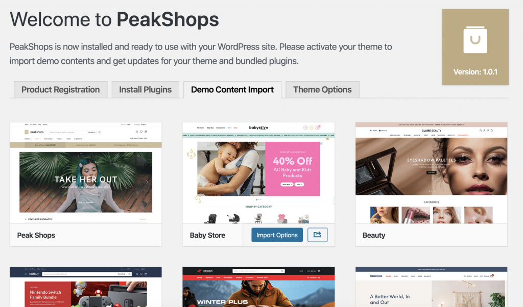Click the car seat category icon in Baby Store preview
The height and width of the screenshot is (307, 523).
point(210,218)
